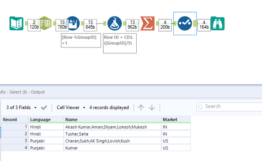Select the Text to Columns tool

(x=45, y=23)
